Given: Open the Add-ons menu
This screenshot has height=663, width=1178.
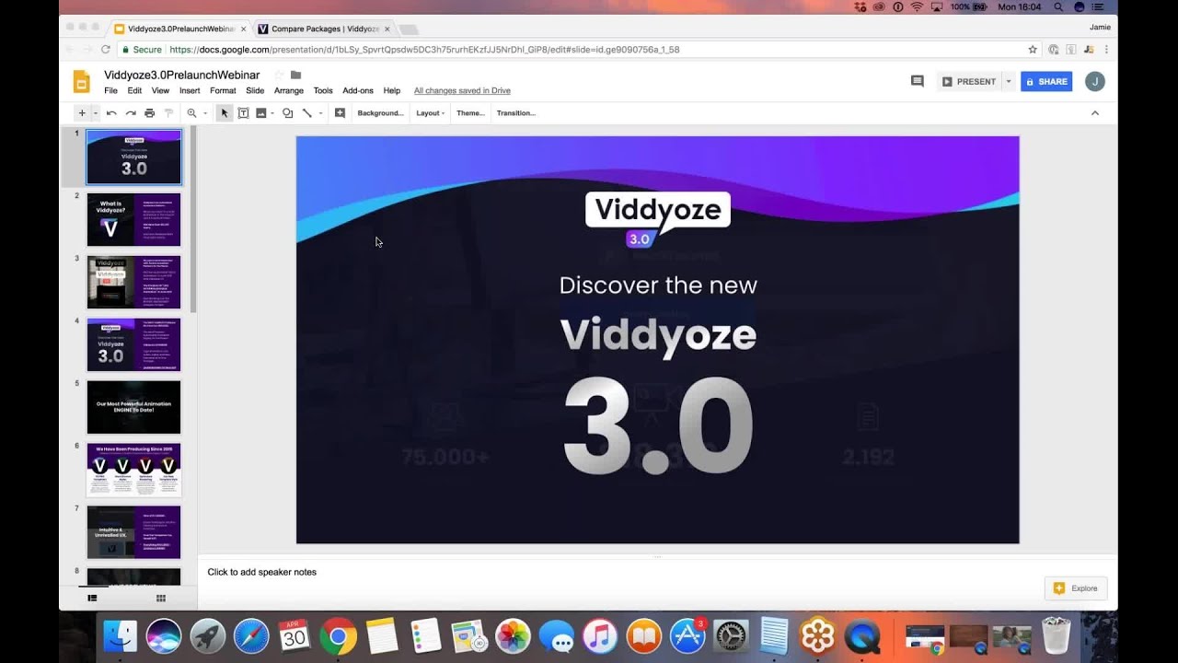Looking at the screenshot, I should [358, 91].
